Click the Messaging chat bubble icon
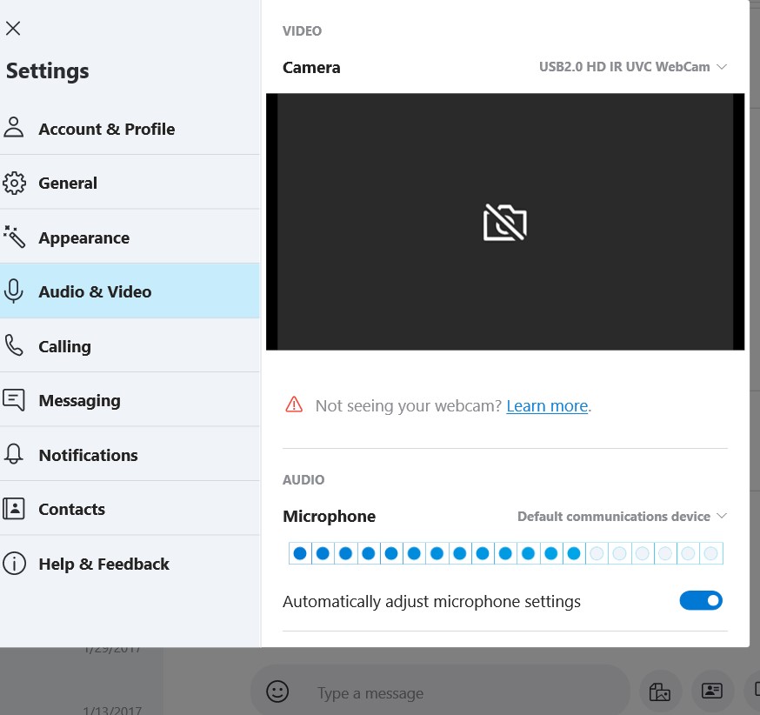Image resolution: width=760 pixels, height=715 pixels. pos(14,400)
